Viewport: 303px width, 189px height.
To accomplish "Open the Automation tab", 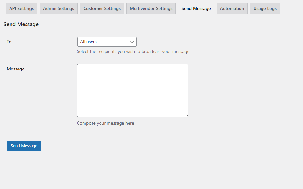I will [x=232, y=8].
